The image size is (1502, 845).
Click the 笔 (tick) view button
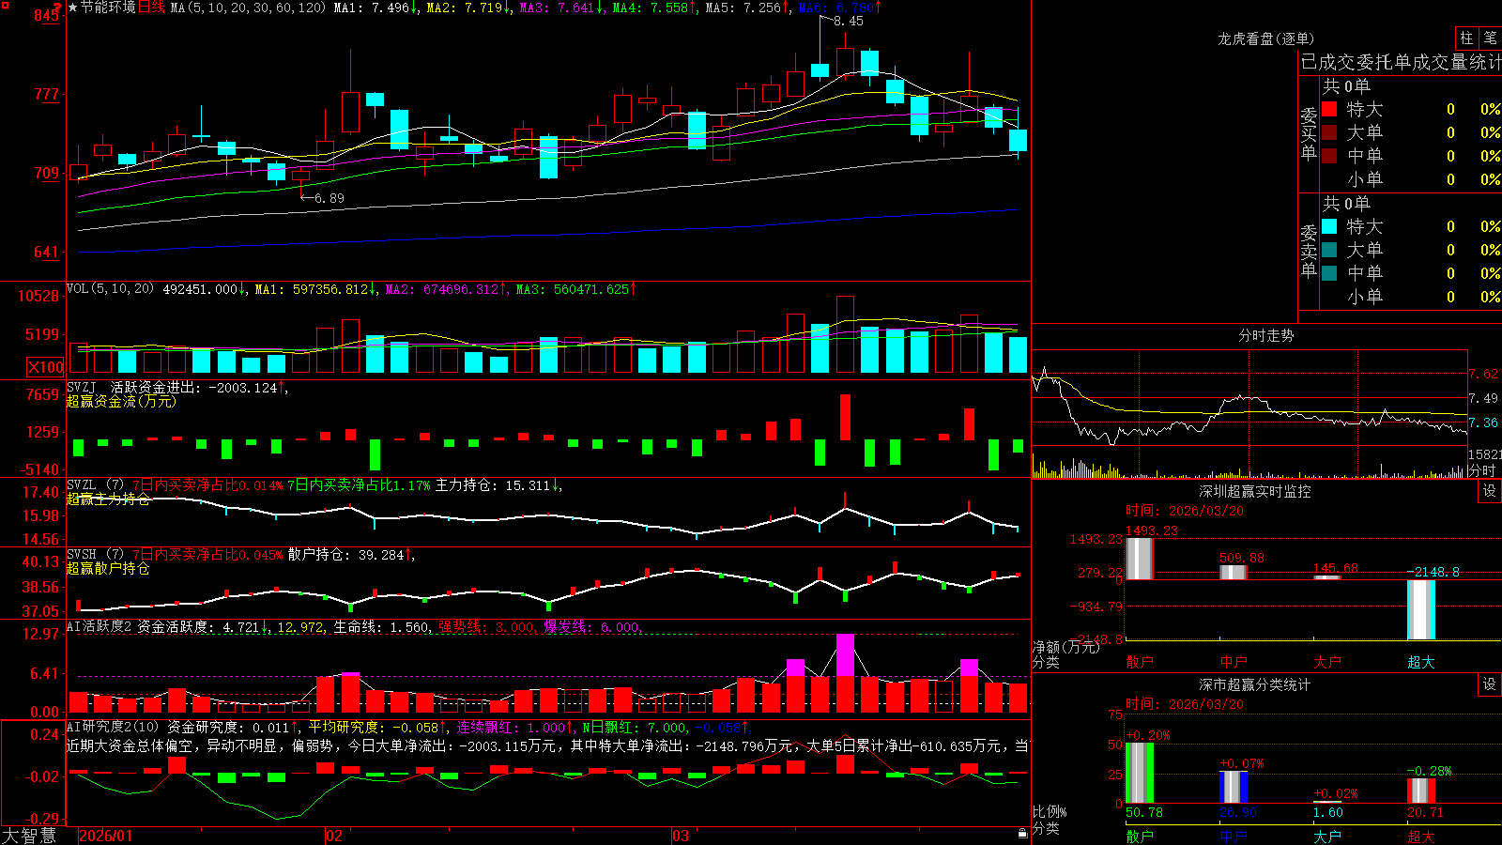tap(1490, 38)
